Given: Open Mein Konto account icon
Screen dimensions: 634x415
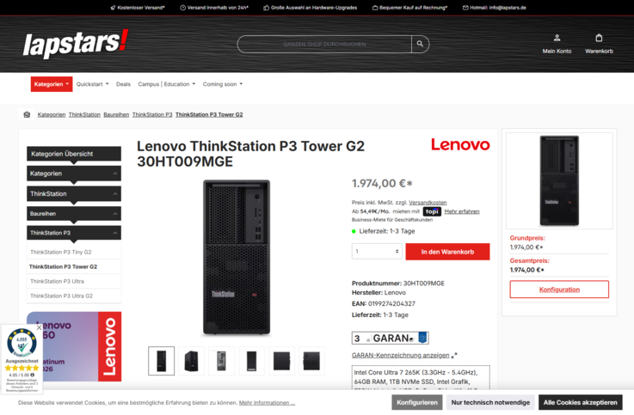Looking at the screenshot, I should coord(557,44).
